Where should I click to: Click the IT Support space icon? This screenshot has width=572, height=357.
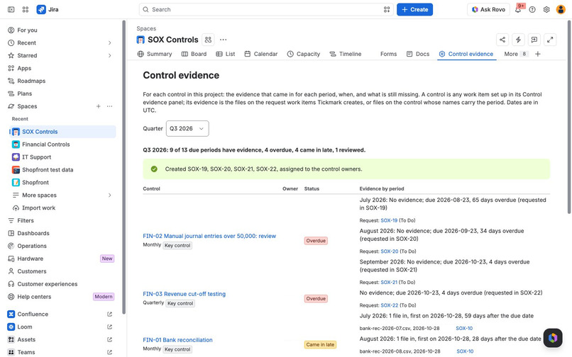coord(16,157)
